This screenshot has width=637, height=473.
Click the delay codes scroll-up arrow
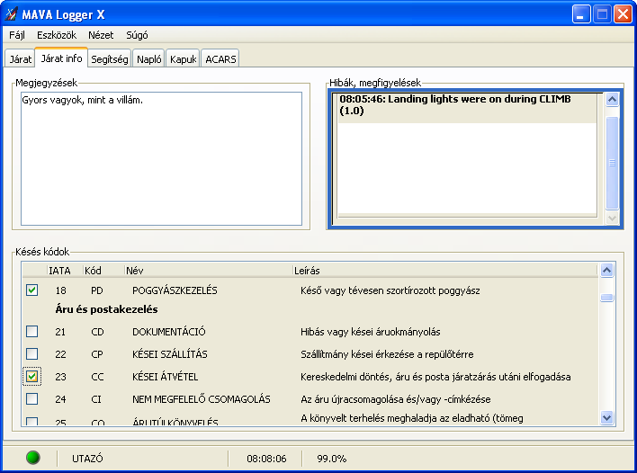606,271
